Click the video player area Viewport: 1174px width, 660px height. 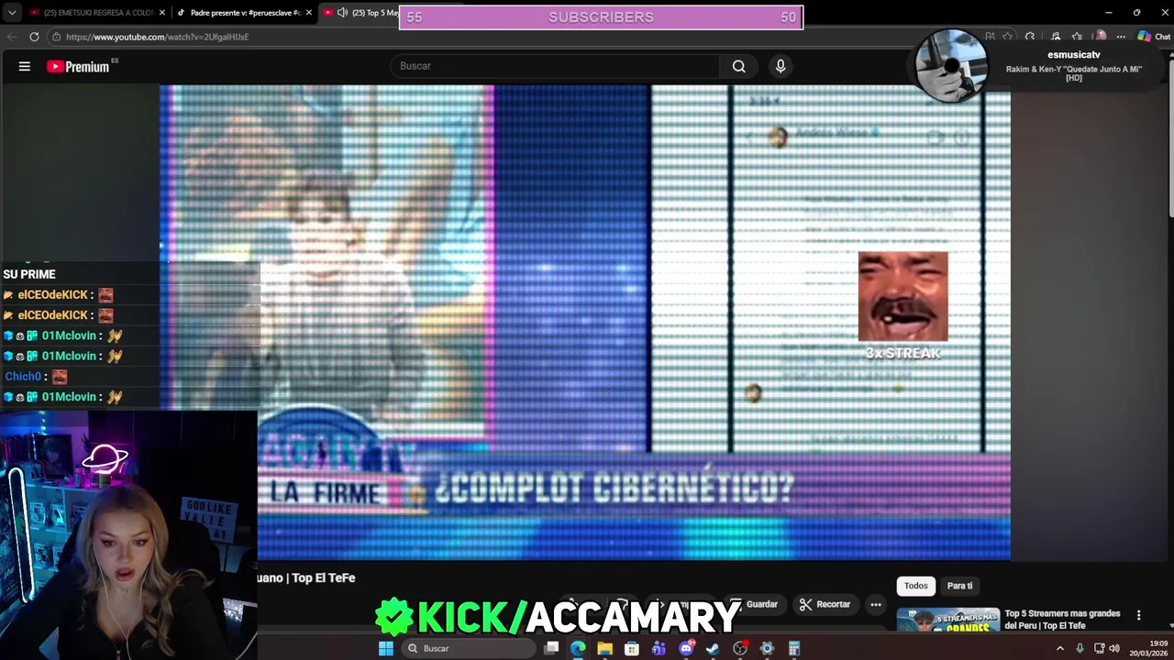coord(585,322)
